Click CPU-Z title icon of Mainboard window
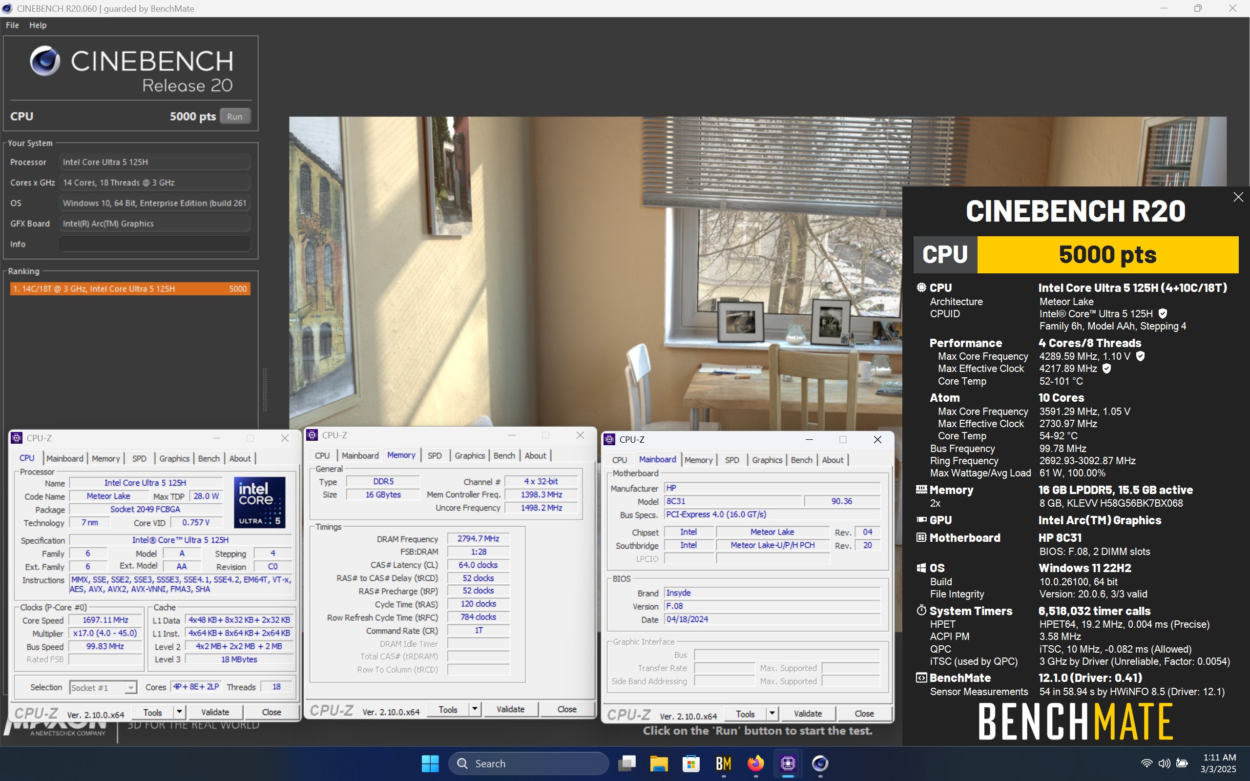The height and width of the screenshot is (781, 1250). tap(609, 439)
